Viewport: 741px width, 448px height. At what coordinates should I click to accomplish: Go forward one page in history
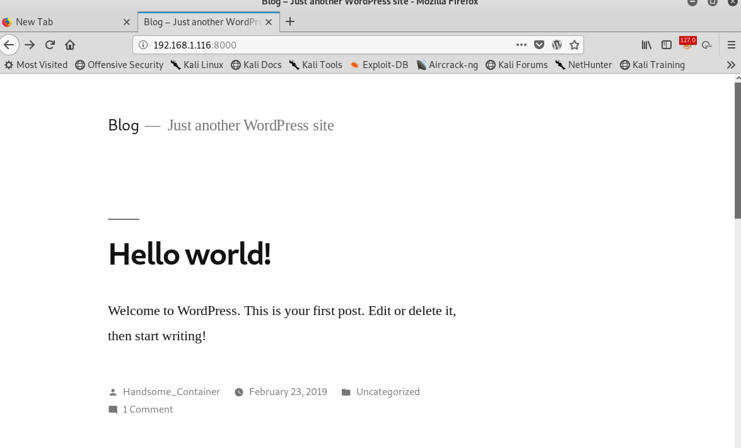point(30,45)
